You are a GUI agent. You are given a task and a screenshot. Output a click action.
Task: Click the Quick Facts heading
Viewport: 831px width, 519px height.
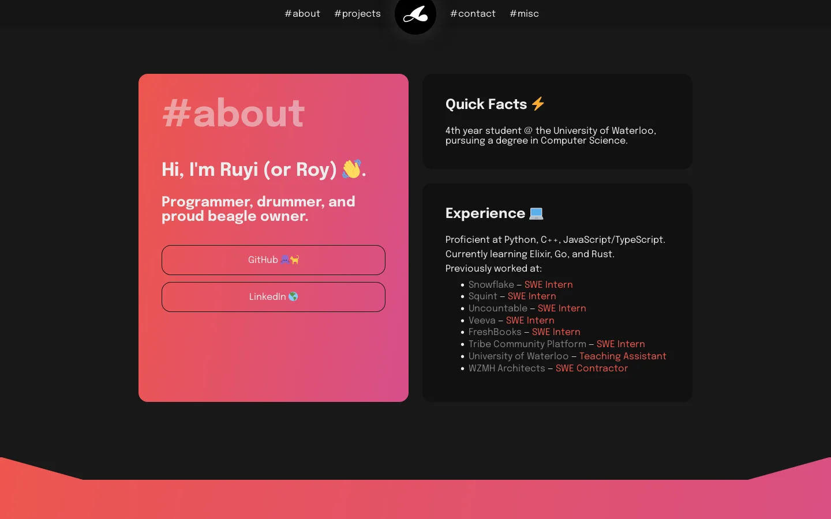point(495,104)
